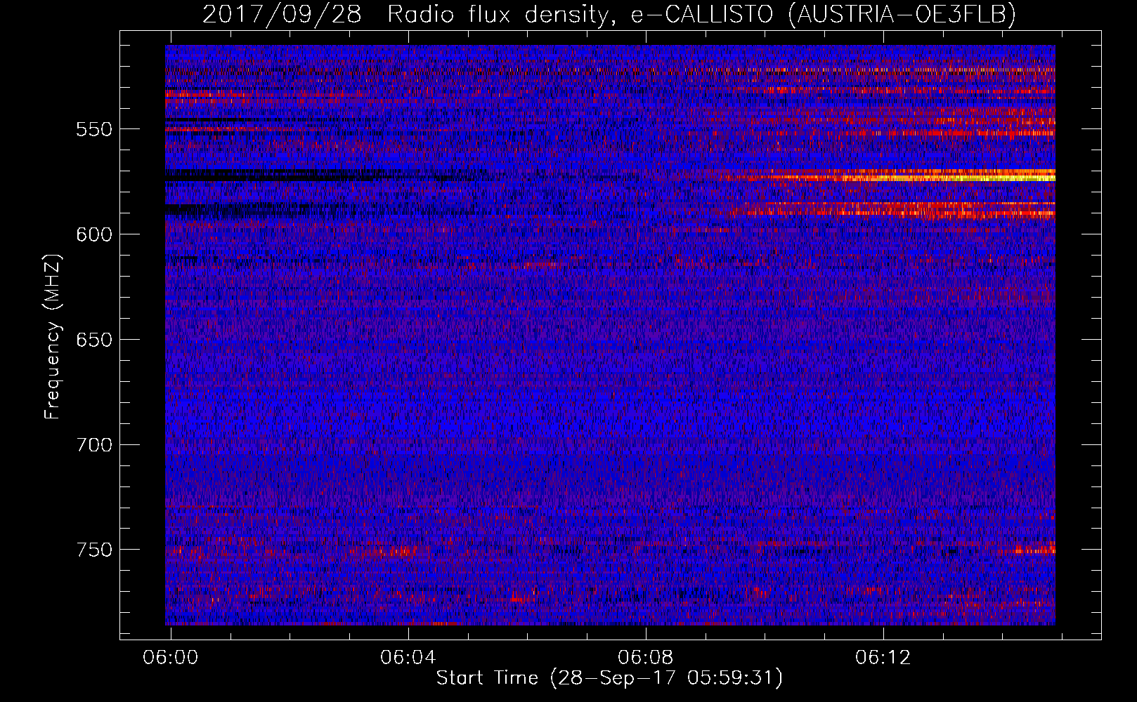Click the plot title date 2017/09/28
This screenshot has height=702, width=1137.
pos(282,13)
